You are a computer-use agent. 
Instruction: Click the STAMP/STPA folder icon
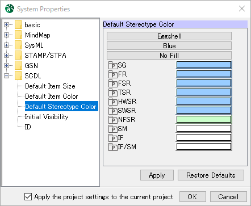(18, 56)
